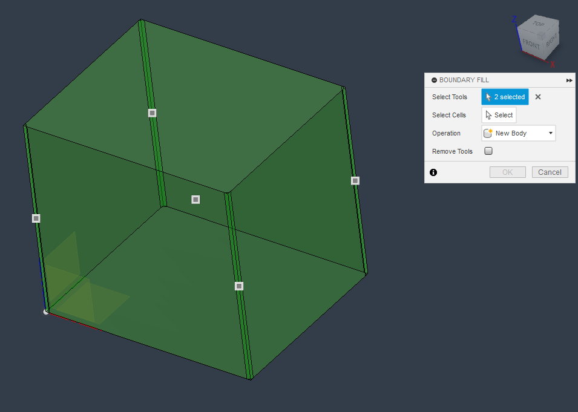Click the info icon in Boundary Fill dialog
578x412 pixels.
point(433,172)
